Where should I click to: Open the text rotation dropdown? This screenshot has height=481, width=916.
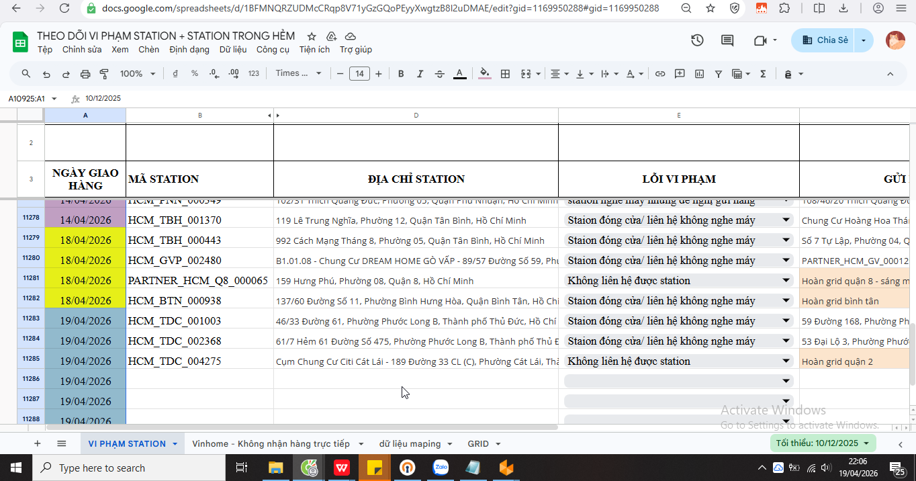[635, 74]
